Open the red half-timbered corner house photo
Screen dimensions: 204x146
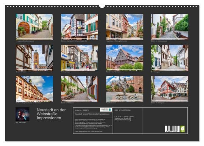point(170,89)
